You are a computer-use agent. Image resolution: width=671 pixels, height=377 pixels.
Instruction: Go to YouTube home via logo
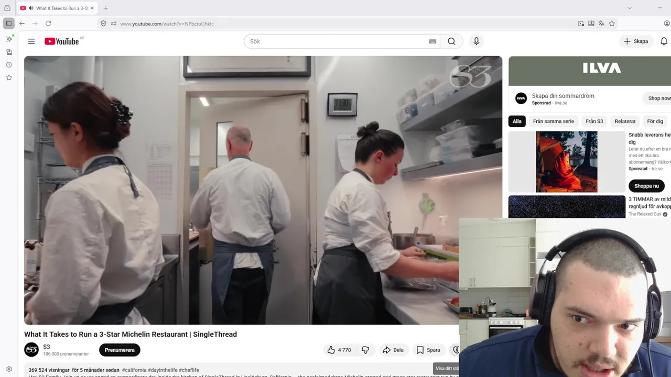click(x=62, y=41)
